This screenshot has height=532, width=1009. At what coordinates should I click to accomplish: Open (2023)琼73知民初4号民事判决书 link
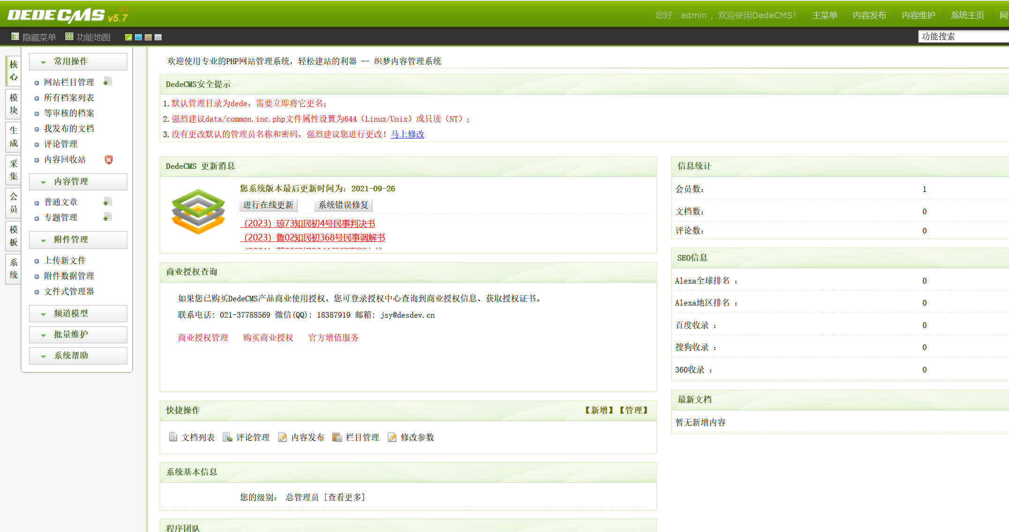[x=308, y=224]
